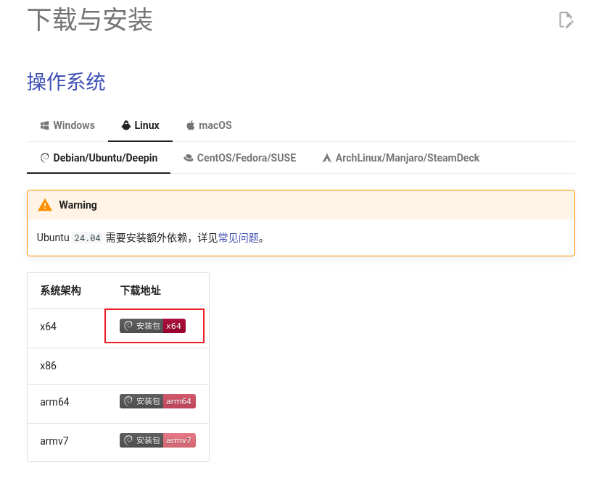
Task: Click the Fedora hat icon
Action: click(189, 158)
